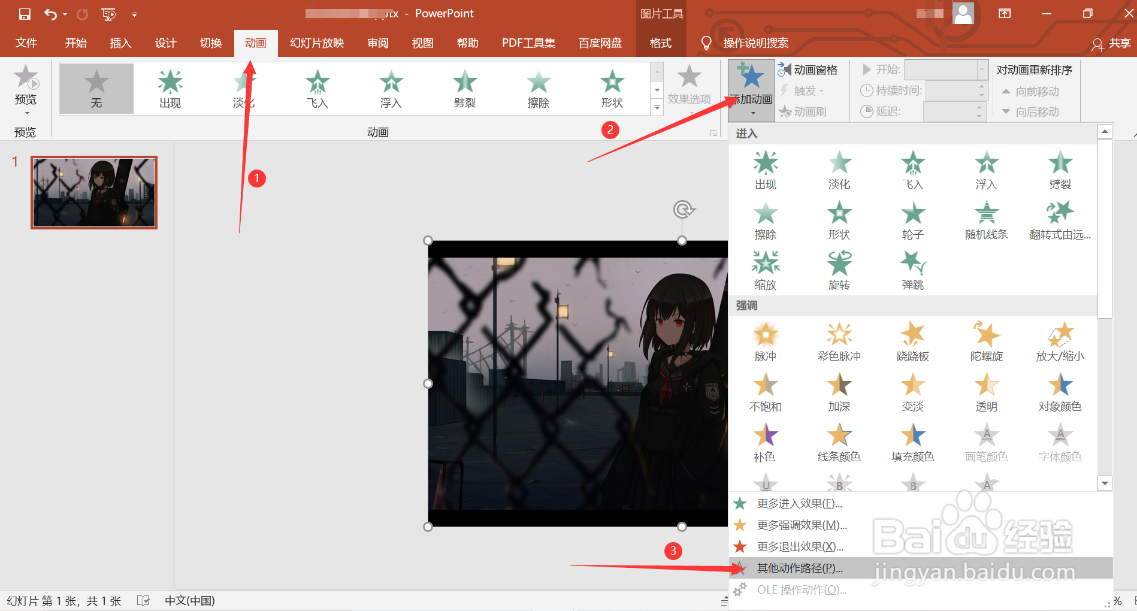Switch to the 插入 tab
1137x611 pixels.
[x=120, y=43]
